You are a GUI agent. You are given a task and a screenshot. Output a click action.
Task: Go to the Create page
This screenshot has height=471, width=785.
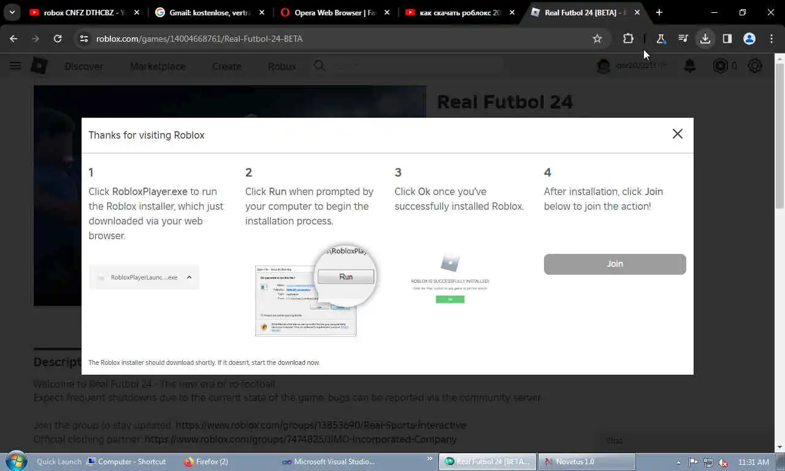226,66
